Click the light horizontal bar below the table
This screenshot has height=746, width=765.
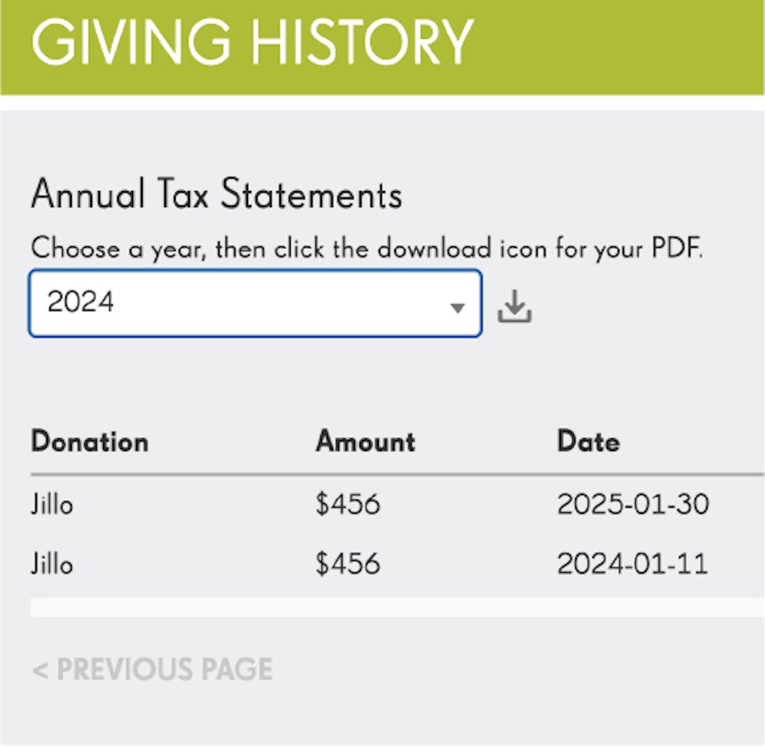click(396, 606)
